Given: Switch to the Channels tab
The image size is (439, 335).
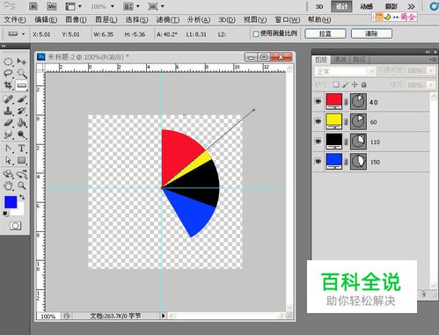Looking at the screenshot, I should point(340,60).
